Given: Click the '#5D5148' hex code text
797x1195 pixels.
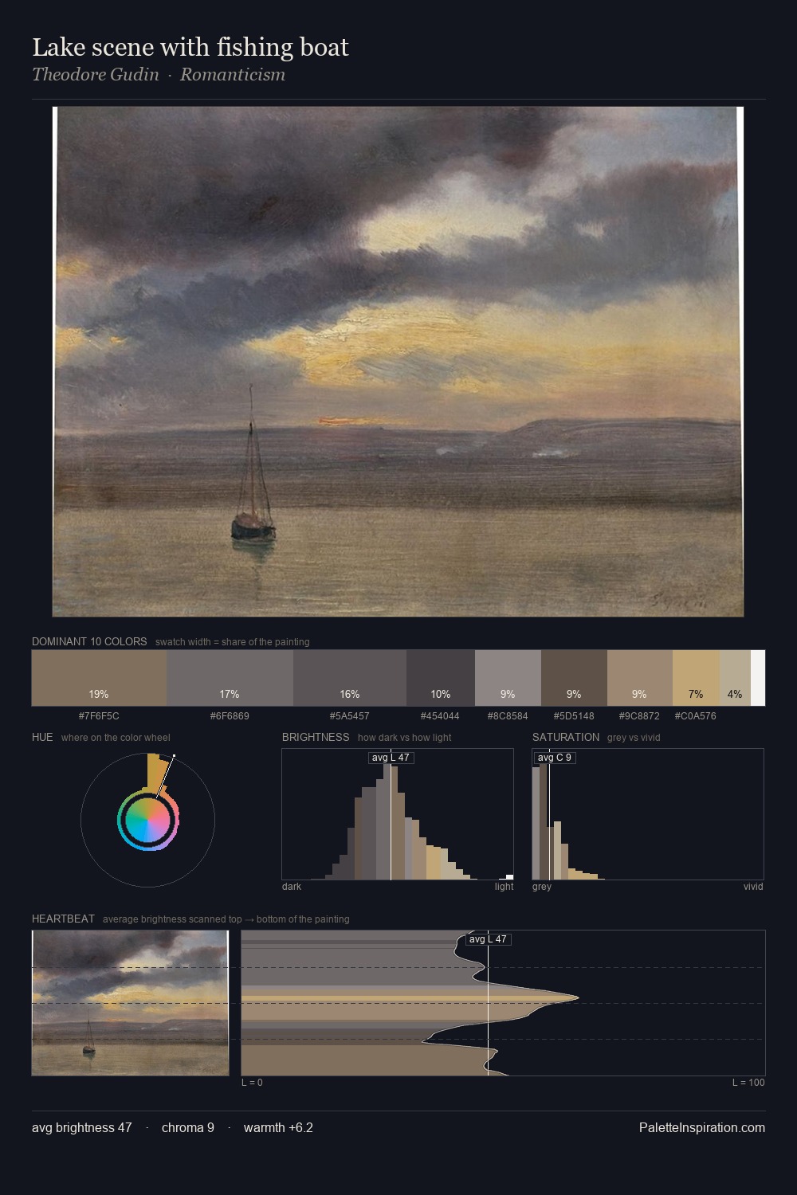Looking at the screenshot, I should point(574,716).
